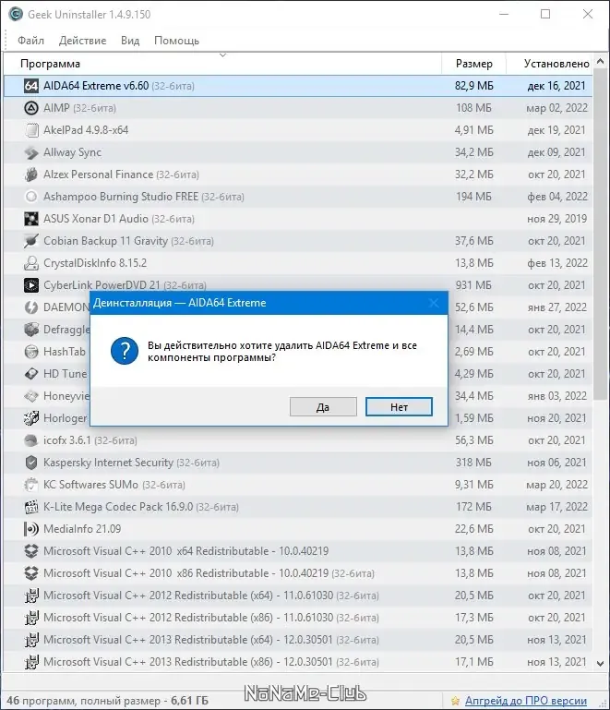The image size is (610, 710).
Task: Select Ashampoo Burning Studio FREE entry
Action: click(143, 197)
